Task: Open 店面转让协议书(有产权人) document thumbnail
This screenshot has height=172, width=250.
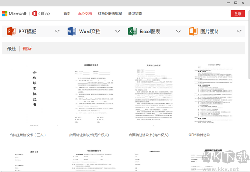Action: 153,94
